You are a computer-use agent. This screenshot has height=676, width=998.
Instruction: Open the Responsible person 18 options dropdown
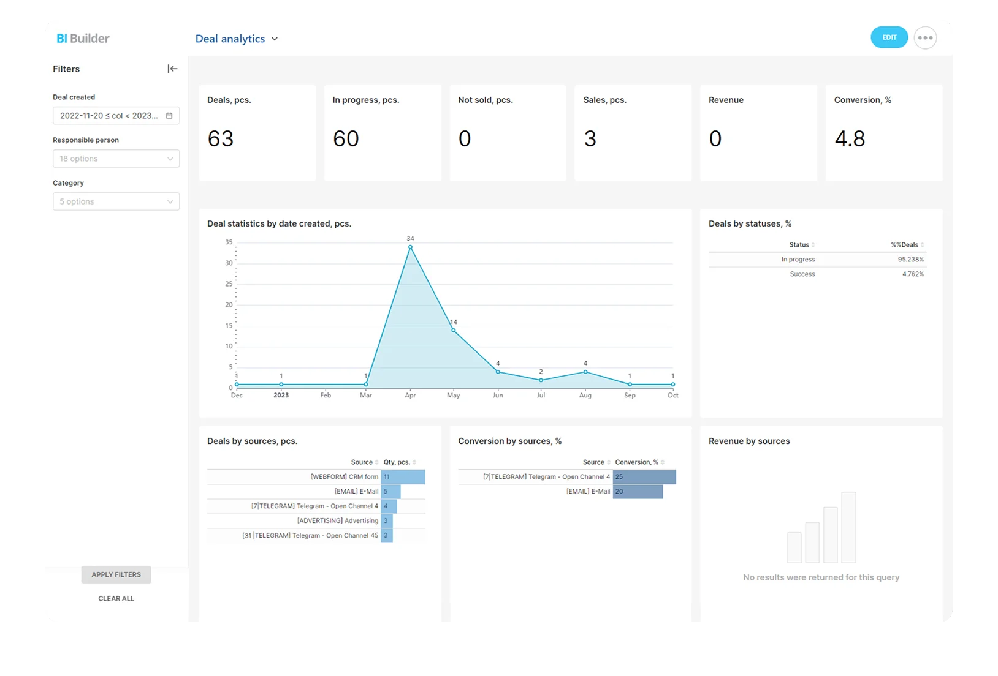click(x=116, y=159)
